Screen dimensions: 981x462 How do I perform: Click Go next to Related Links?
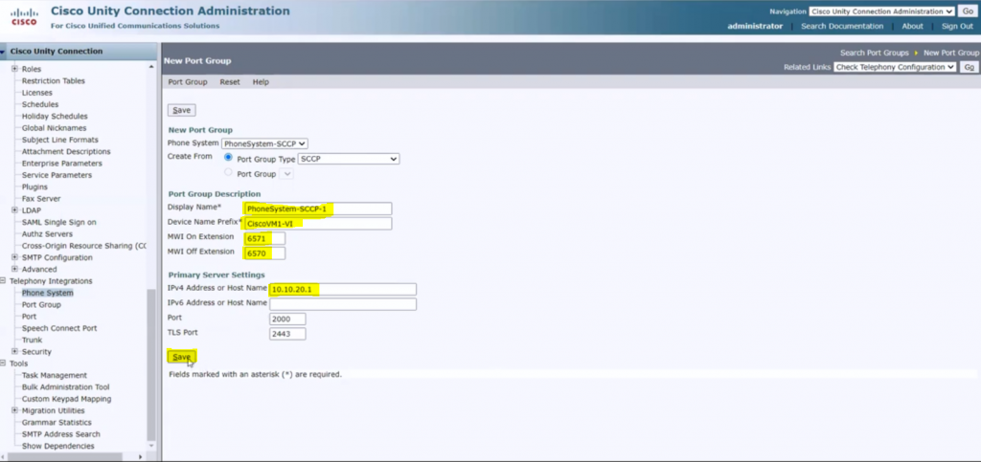(x=970, y=67)
